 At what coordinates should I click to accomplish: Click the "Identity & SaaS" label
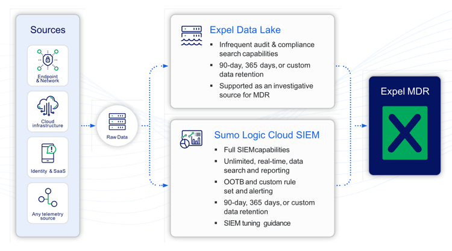coord(48,171)
